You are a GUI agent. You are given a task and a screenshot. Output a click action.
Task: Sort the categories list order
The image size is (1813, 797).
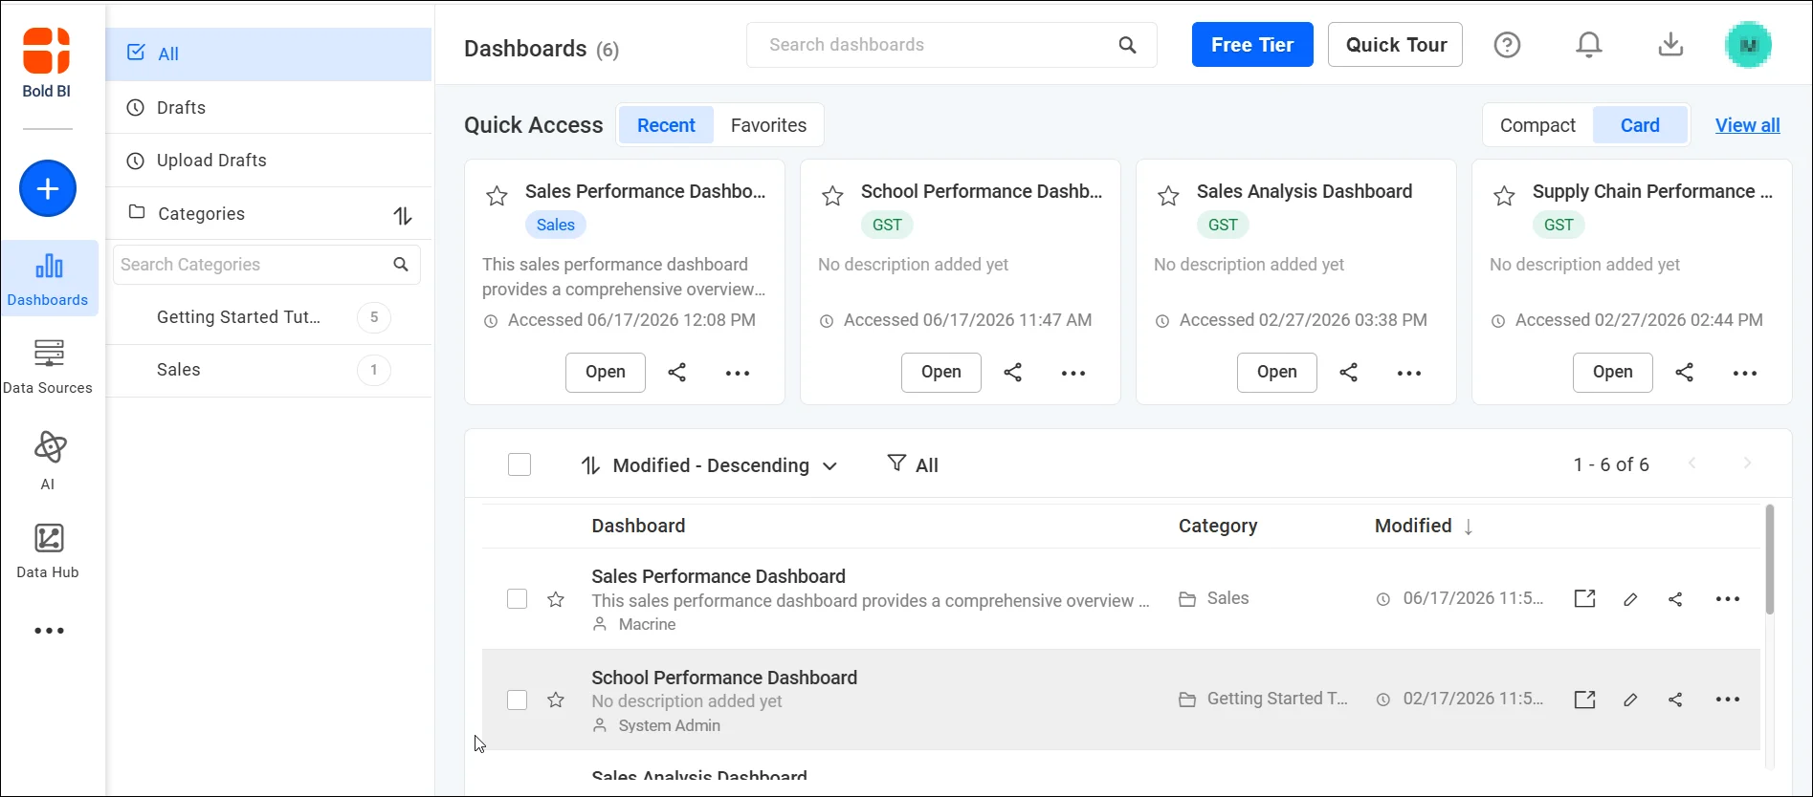403,216
